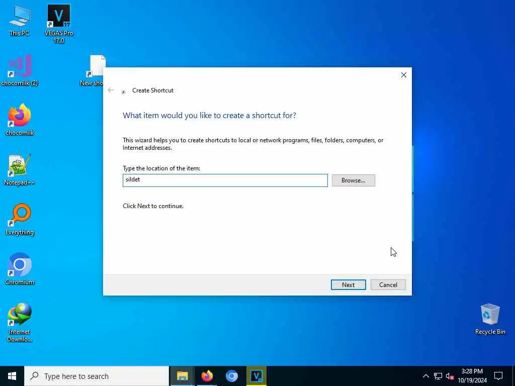The height and width of the screenshot is (386, 515).
Task: Select the Chromium desktop shortcut
Action: [x=20, y=269]
